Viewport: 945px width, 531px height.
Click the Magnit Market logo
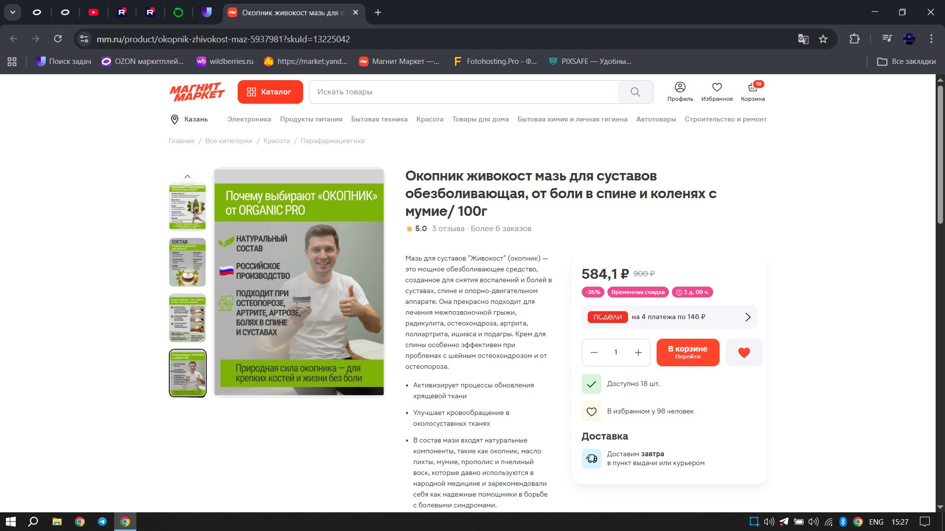[x=197, y=92]
